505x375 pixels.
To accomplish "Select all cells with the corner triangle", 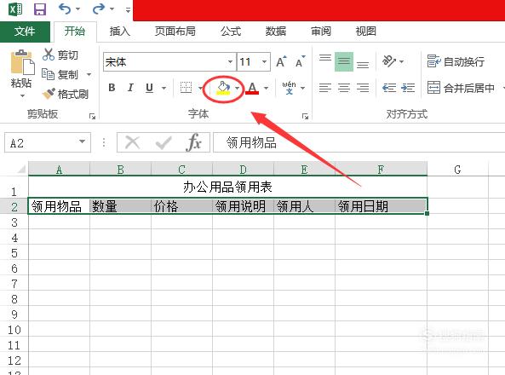I will pos(21,169).
